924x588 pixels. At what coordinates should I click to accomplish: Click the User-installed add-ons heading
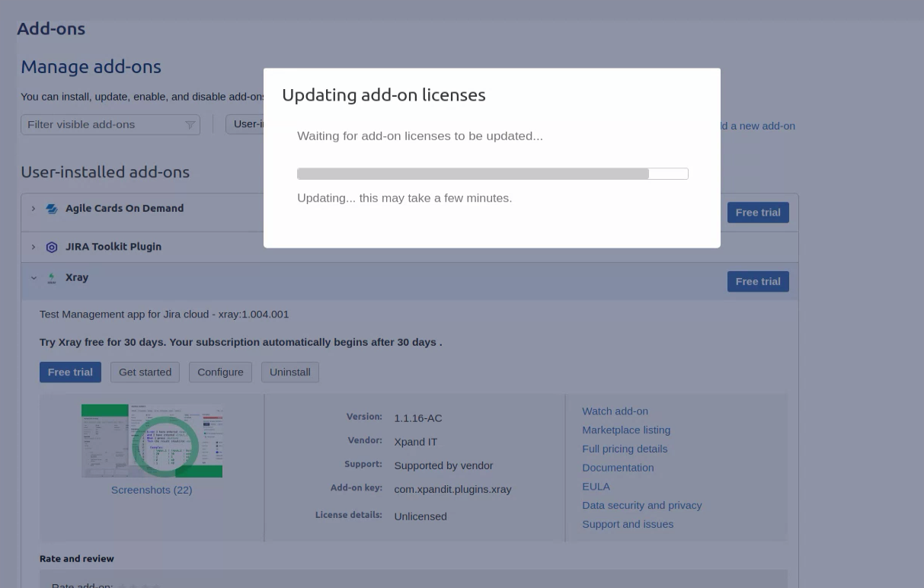(105, 172)
